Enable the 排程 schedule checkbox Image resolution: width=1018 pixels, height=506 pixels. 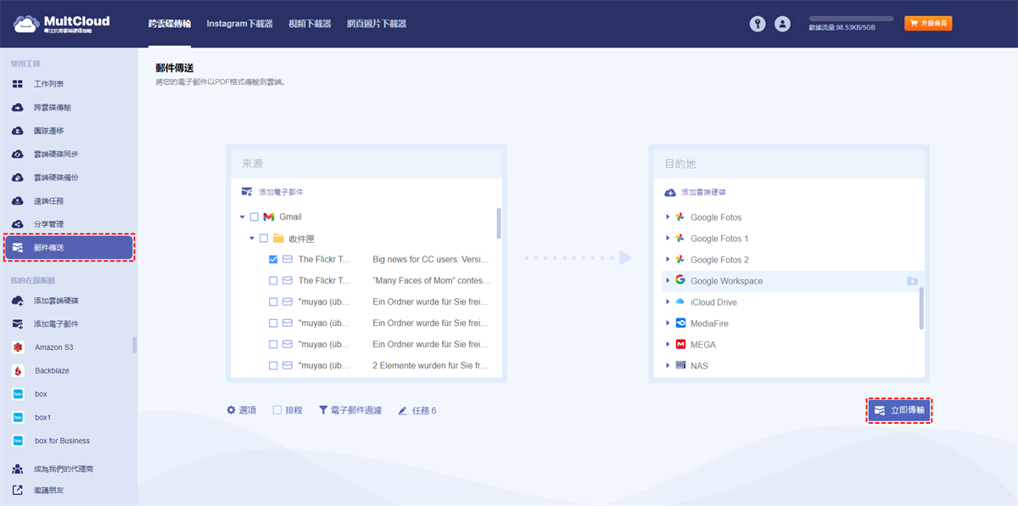click(x=277, y=410)
